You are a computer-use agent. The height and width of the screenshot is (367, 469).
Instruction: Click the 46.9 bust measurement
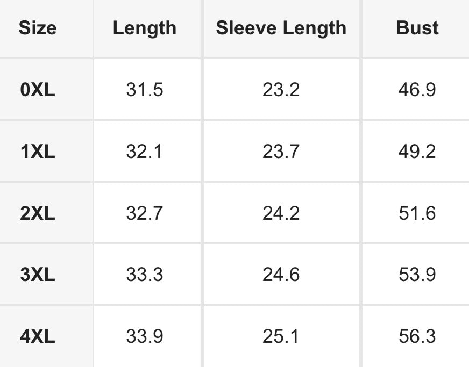417,90
